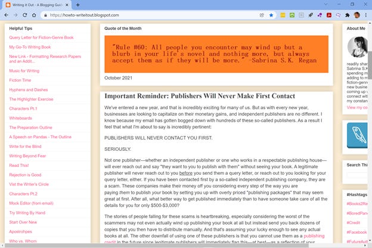
Task: Share this page via the share icon
Action: (262, 15)
